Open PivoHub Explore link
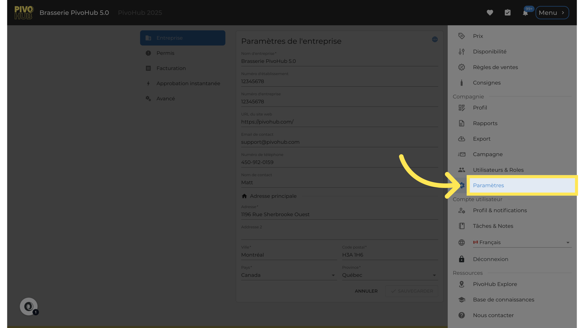This screenshot has width=584, height=328. tap(512, 284)
